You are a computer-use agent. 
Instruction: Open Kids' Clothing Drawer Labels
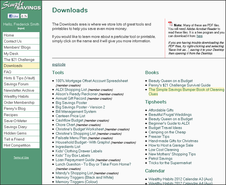tap(79, 151)
